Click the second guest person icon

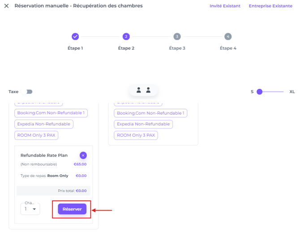[x=148, y=90]
